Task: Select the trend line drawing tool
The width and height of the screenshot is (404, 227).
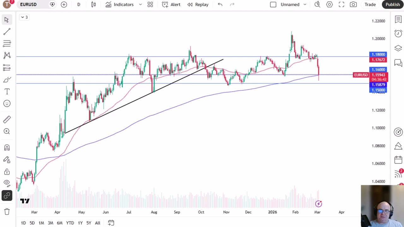Action: tap(7, 32)
